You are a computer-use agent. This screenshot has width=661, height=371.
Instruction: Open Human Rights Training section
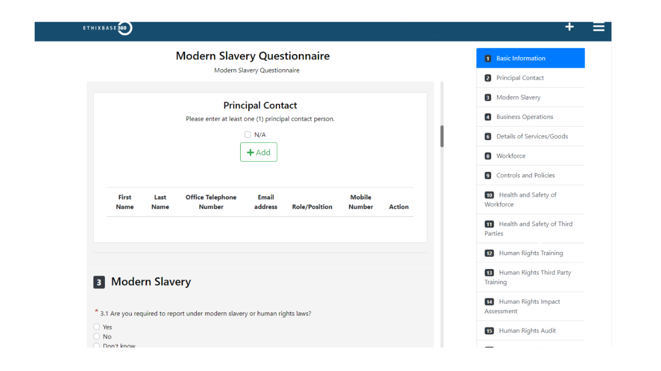(530, 253)
